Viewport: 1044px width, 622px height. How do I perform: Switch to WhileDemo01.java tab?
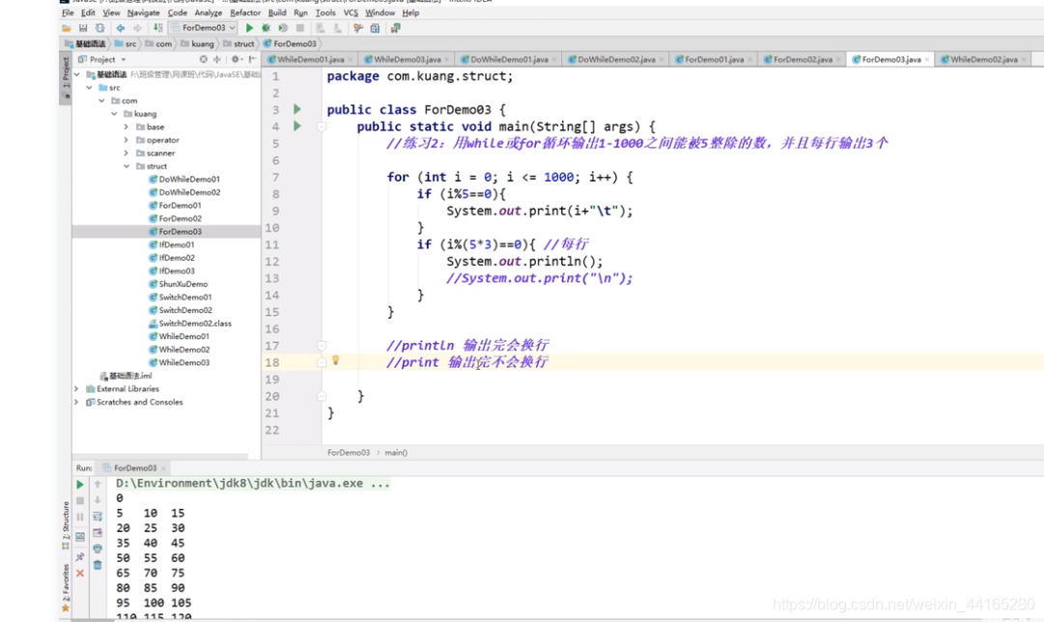tap(311, 59)
